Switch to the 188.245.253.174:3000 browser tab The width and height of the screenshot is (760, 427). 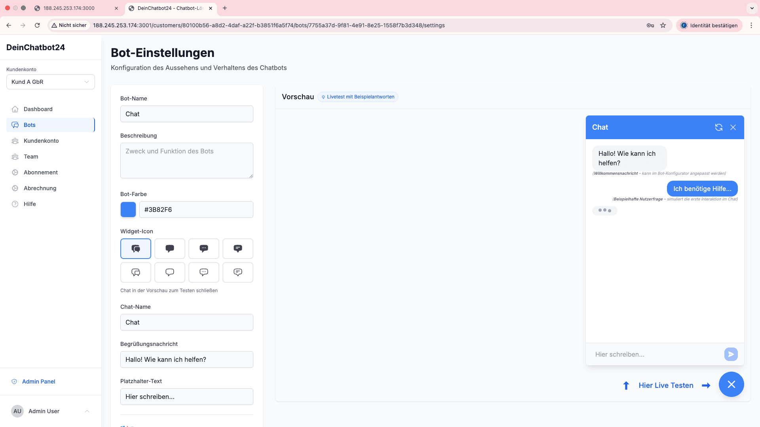69,8
